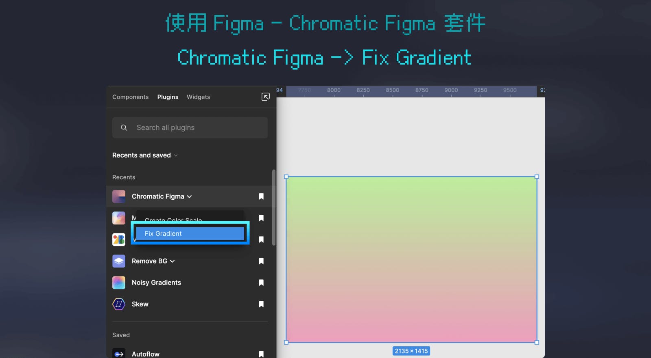Expand the Recents and saved dropdown
The height and width of the screenshot is (358, 651).
pos(145,155)
